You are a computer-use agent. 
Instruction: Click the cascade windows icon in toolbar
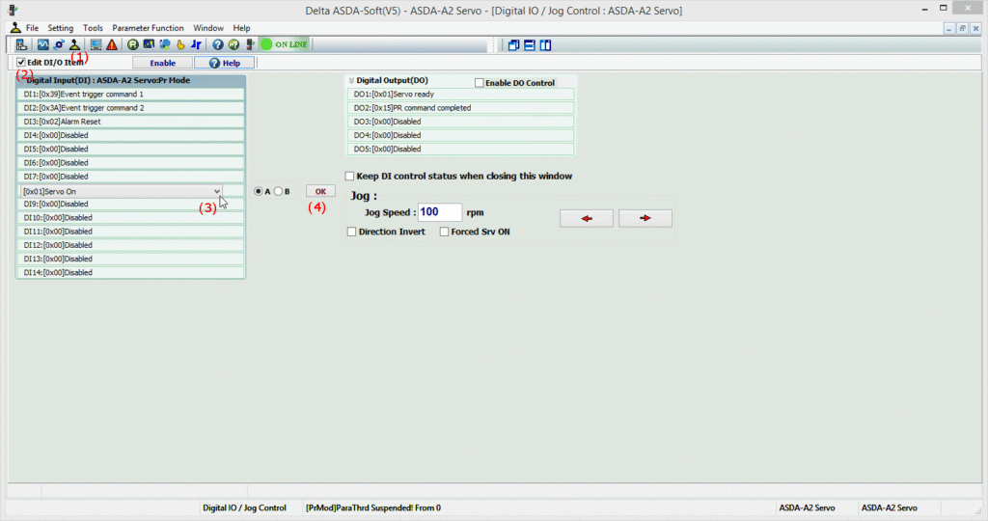tap(514, 44)
